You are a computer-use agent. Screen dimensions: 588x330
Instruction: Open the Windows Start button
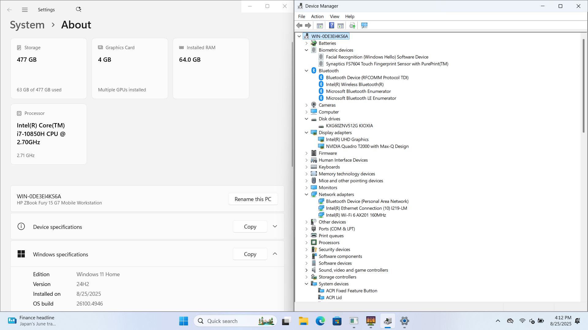(x=183, y=321)
